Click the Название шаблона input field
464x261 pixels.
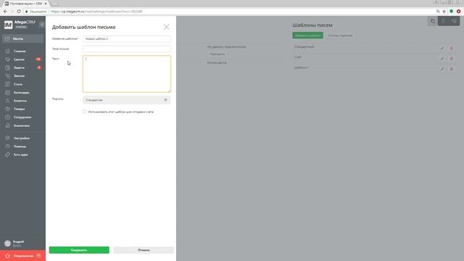tap(127, 38)
